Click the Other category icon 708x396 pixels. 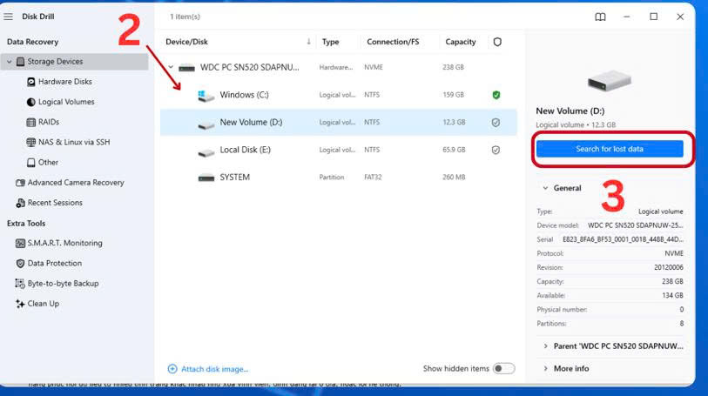pyautogui.click(x=30, y=163)
